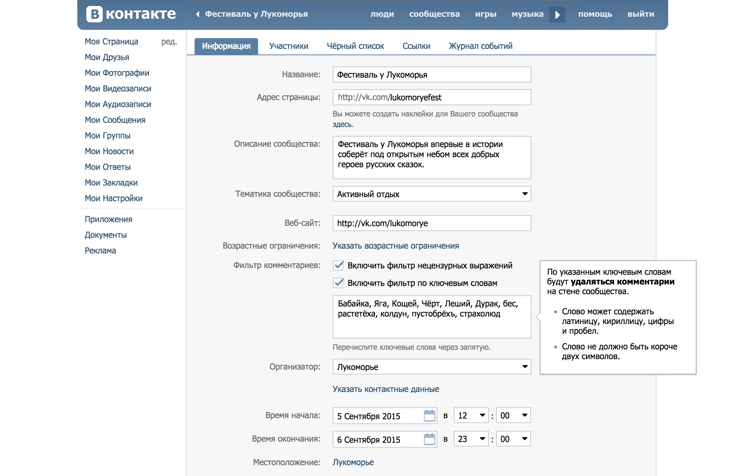Open end time hour dropdown showing 23

471,439
